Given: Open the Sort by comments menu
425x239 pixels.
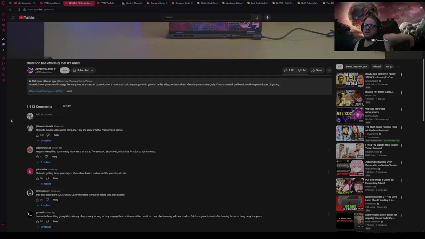Looking at the screenshot, I should (x=64, y=106).
